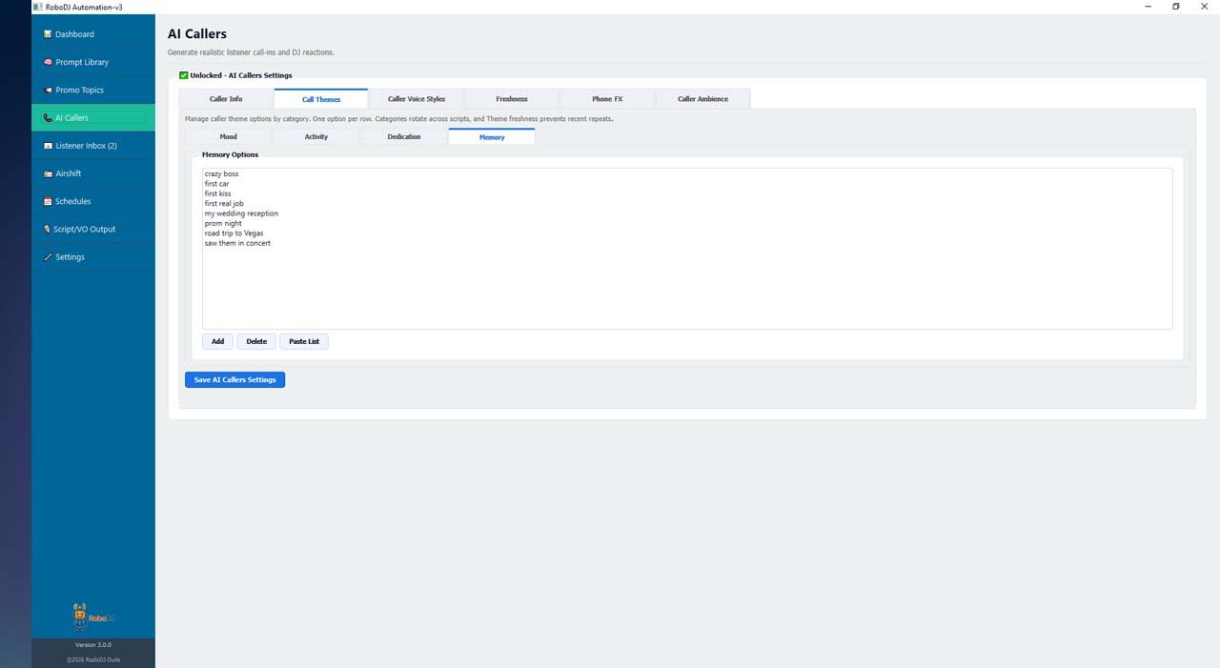Switch to the Caller Info tab
Viewport: 1220px width, 668px height.
(226, 99)
